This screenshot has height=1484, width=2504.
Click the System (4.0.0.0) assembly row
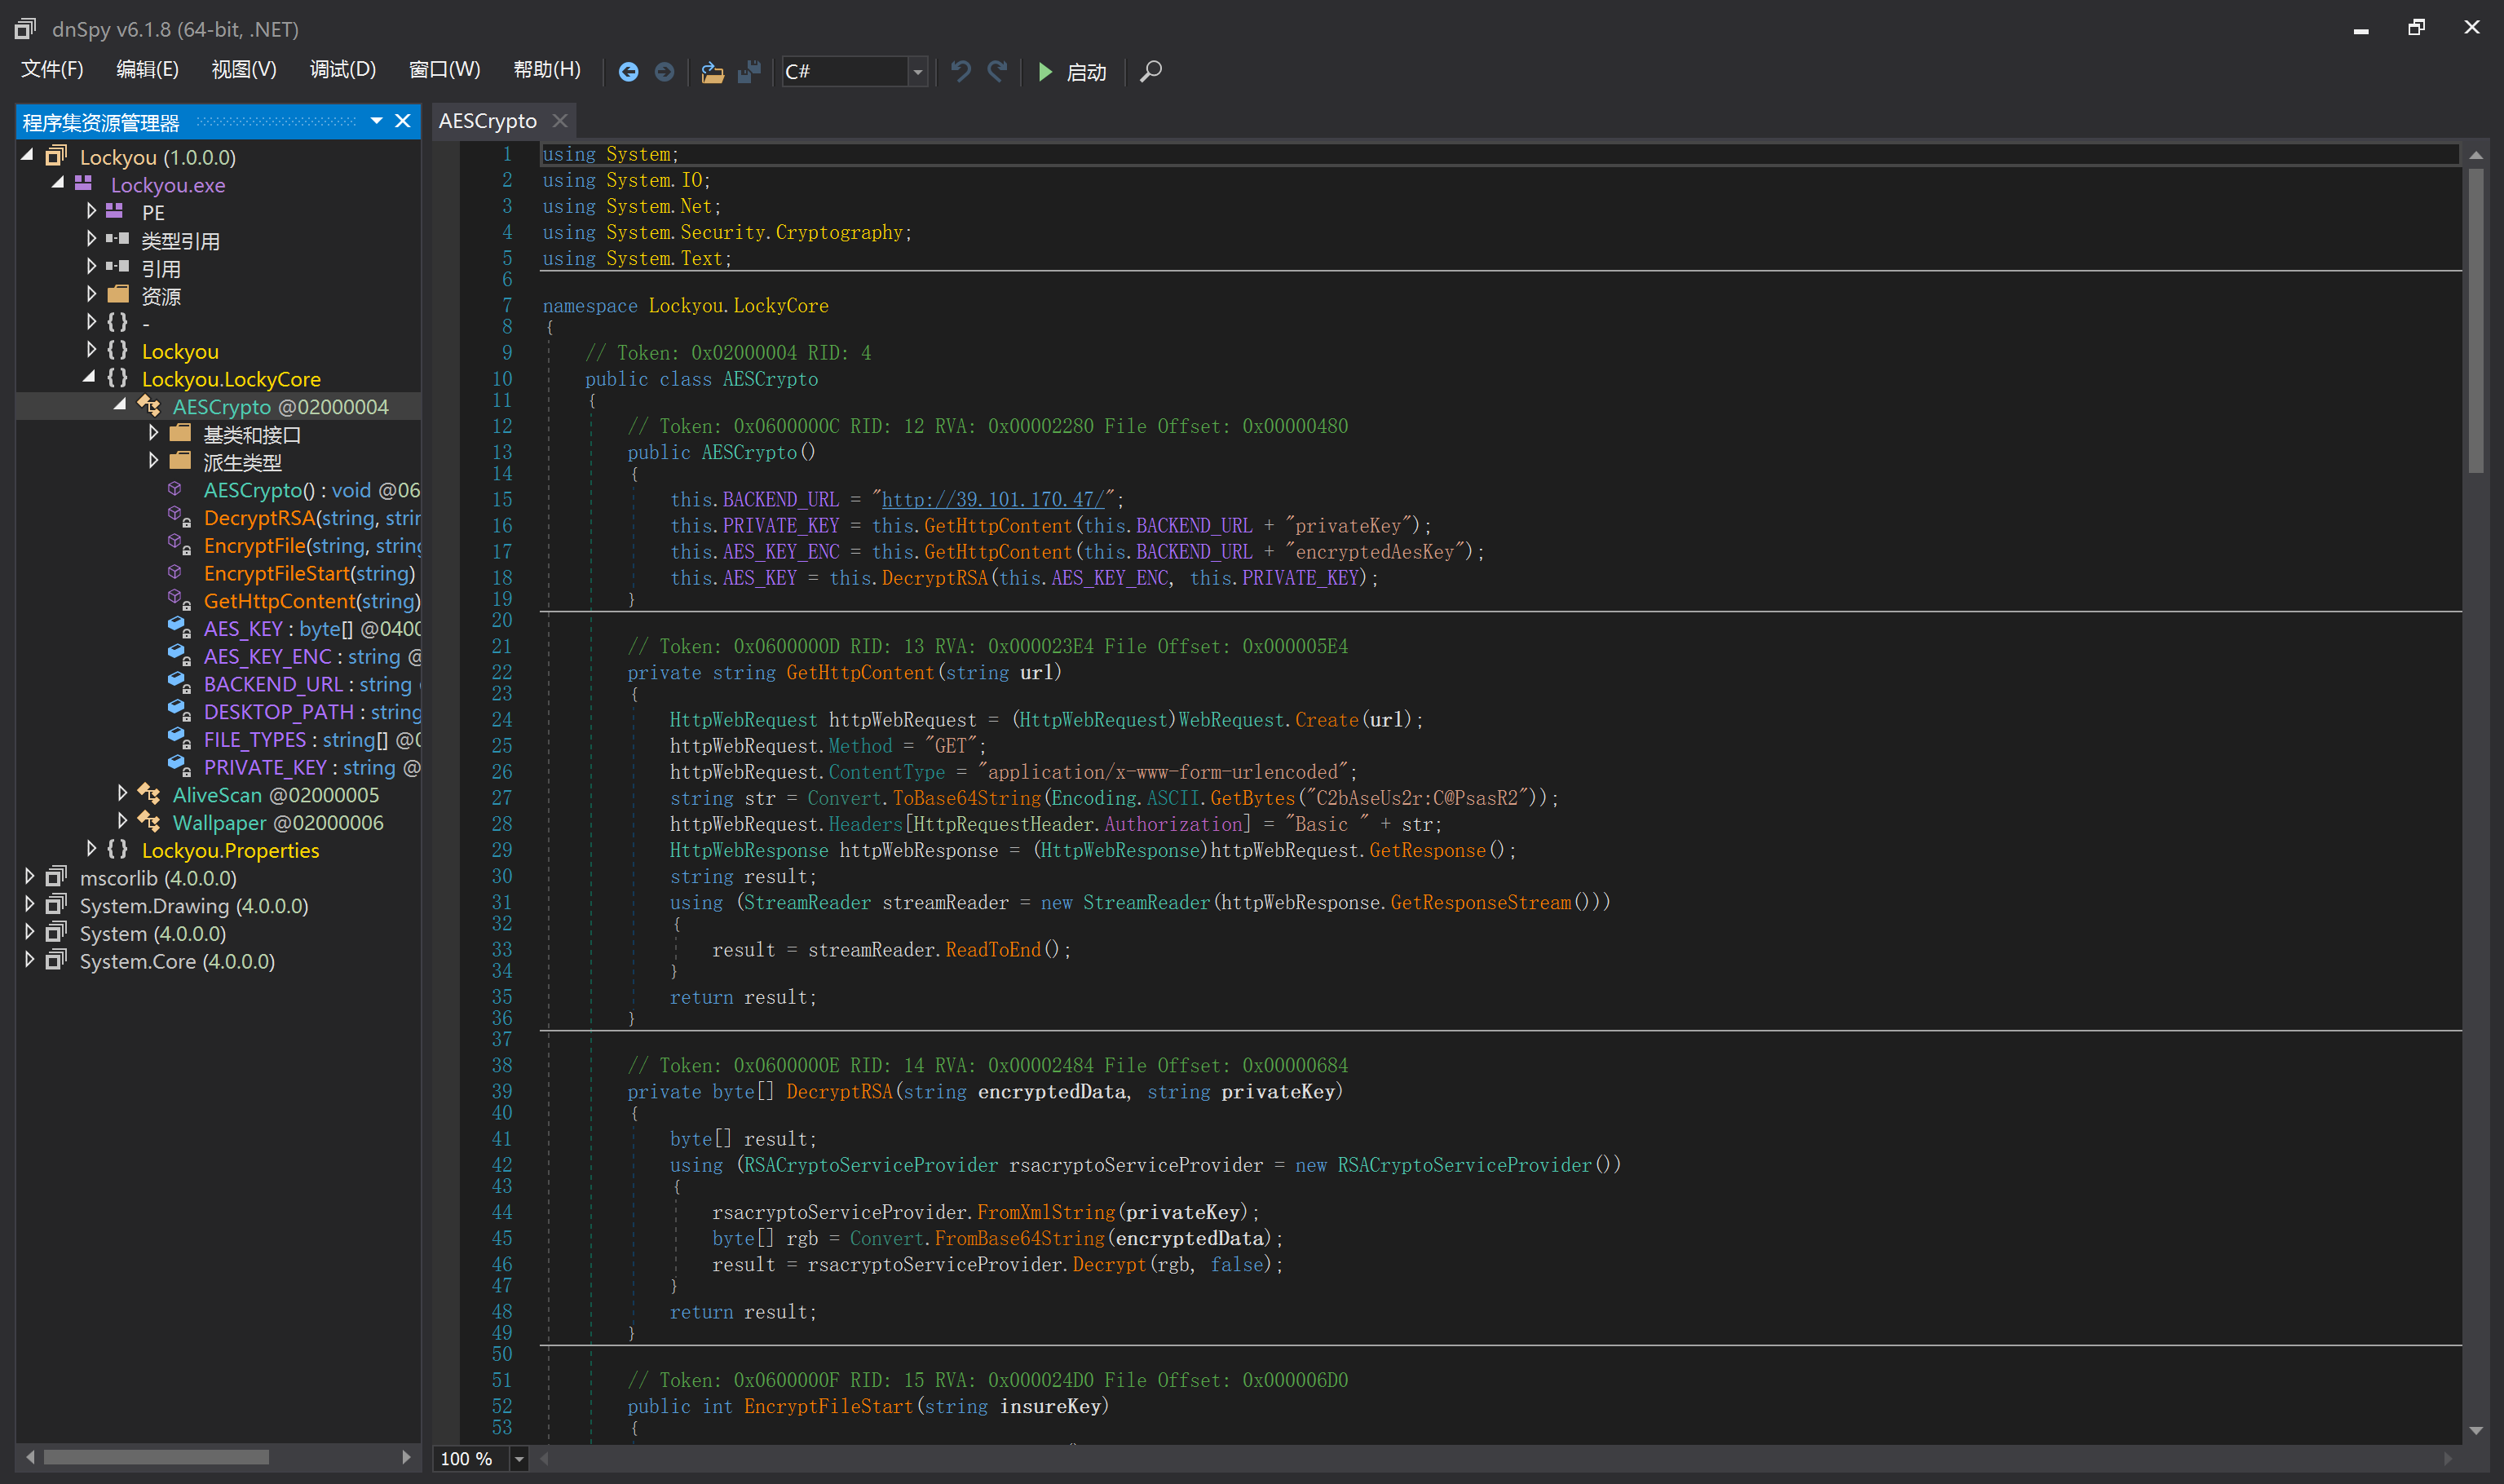coord(153,933)
